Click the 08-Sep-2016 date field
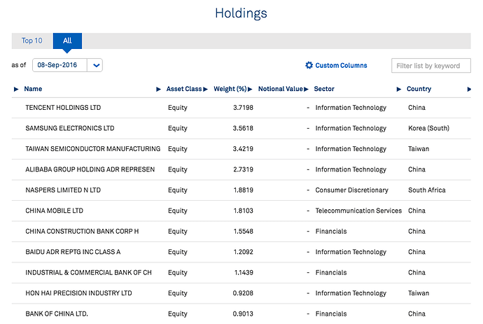483x324 pixels. [60, 65]
